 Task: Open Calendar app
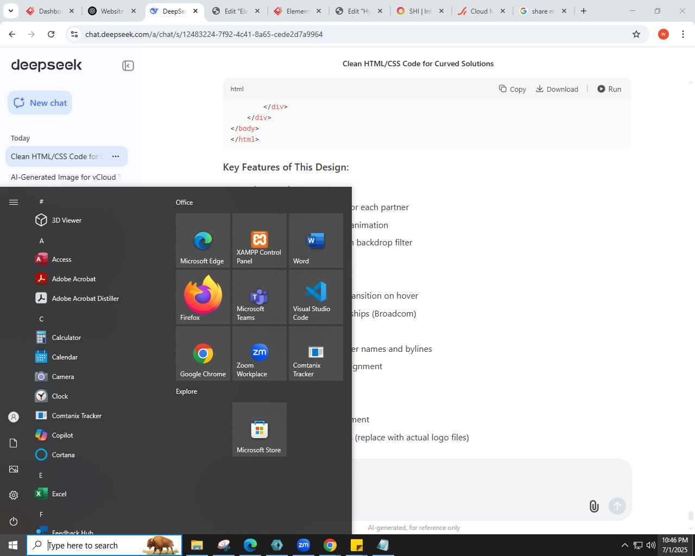point(98,357)
